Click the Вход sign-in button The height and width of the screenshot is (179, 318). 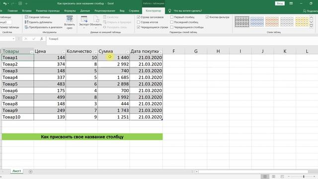point(280,3)
